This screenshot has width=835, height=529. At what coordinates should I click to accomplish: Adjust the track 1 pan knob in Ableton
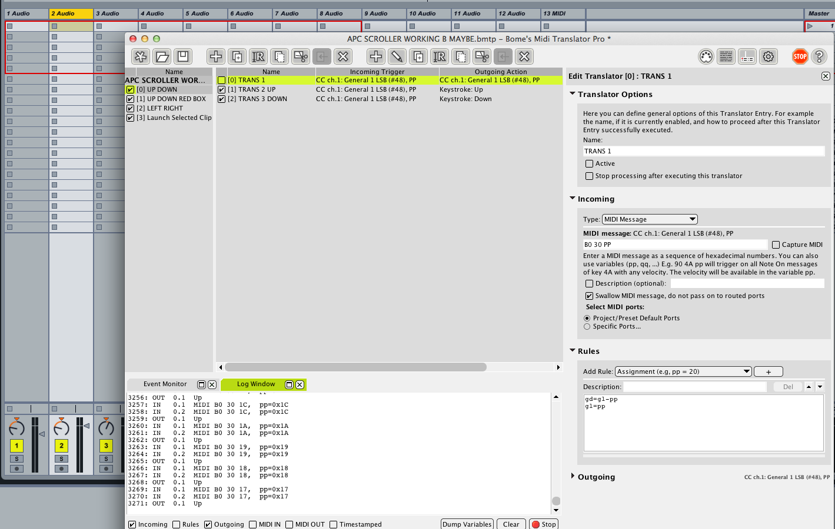pos(17,427)
